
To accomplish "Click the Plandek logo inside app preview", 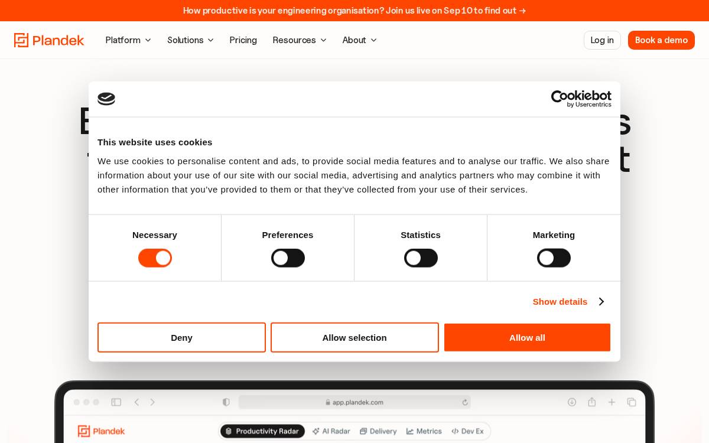I will [x=102, y=431].
